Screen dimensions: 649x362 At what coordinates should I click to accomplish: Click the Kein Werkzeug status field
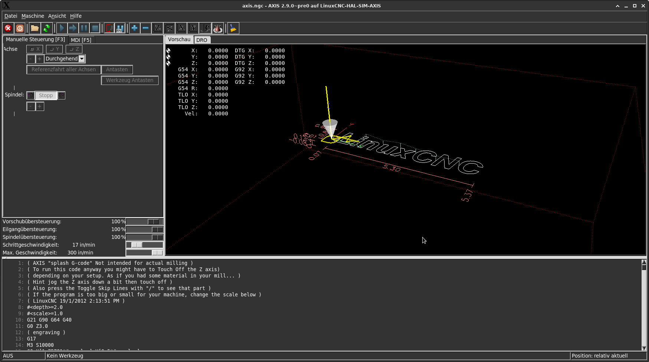(x=308, y=356)
